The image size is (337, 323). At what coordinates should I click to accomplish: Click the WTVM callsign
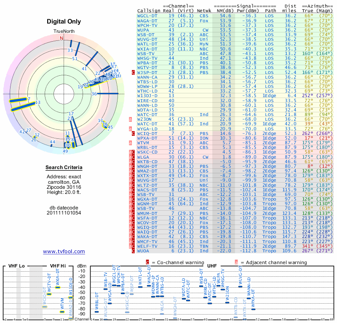click(143, 143)
